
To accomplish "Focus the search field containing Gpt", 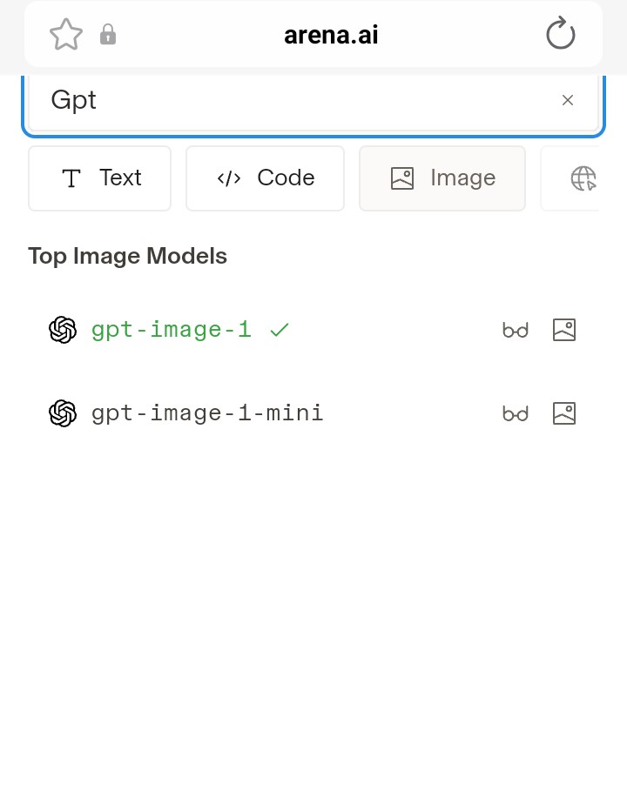I will [313, 102].
